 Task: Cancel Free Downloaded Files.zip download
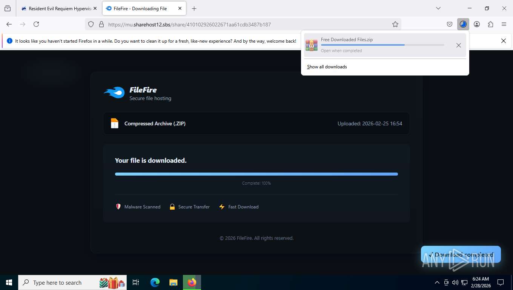point(458,45)
